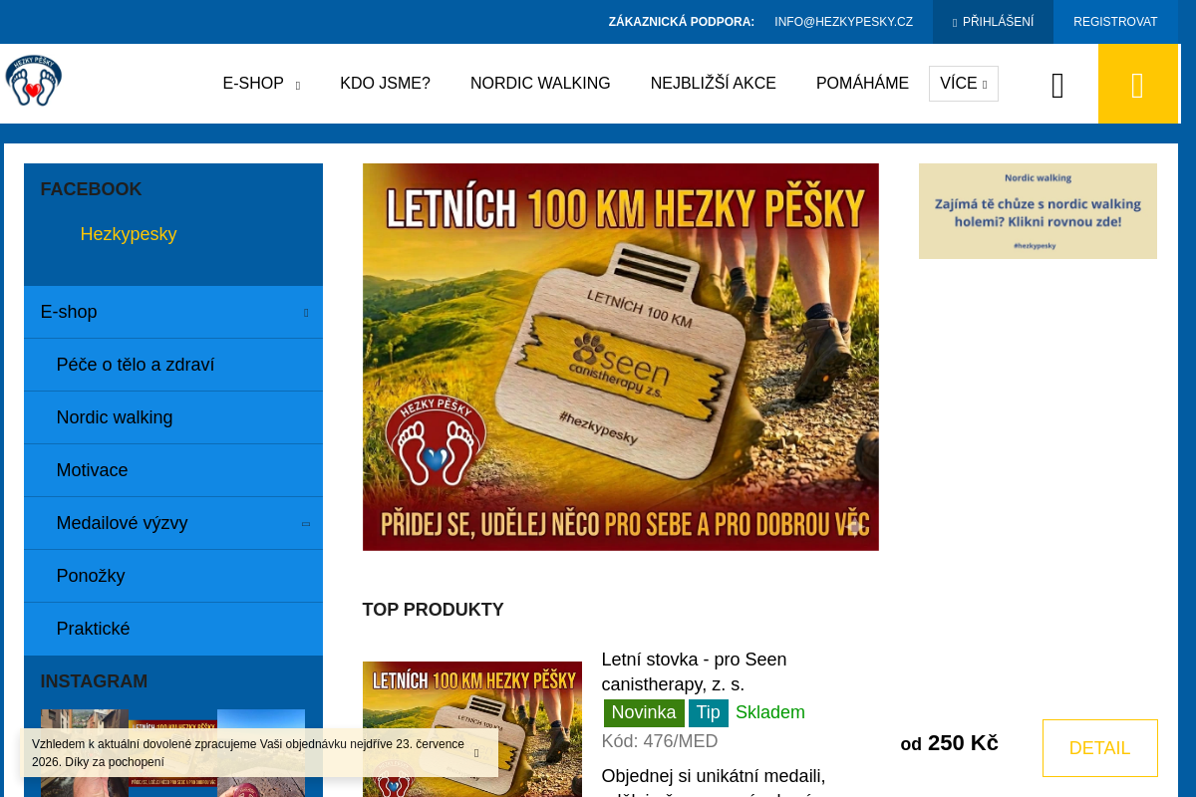
Task: Click the Tip product tag
Action: pos(709,712)
